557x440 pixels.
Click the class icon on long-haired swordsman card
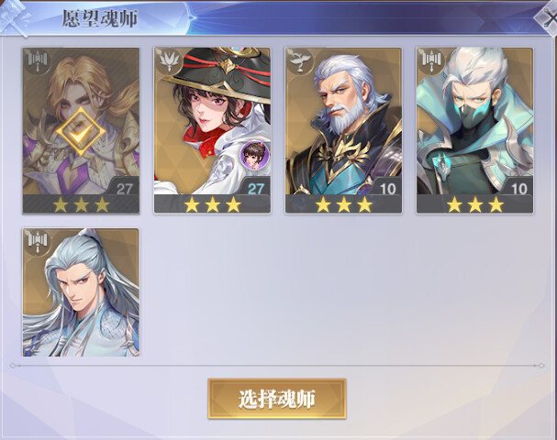pyautogui.click(x=38, y=242)
